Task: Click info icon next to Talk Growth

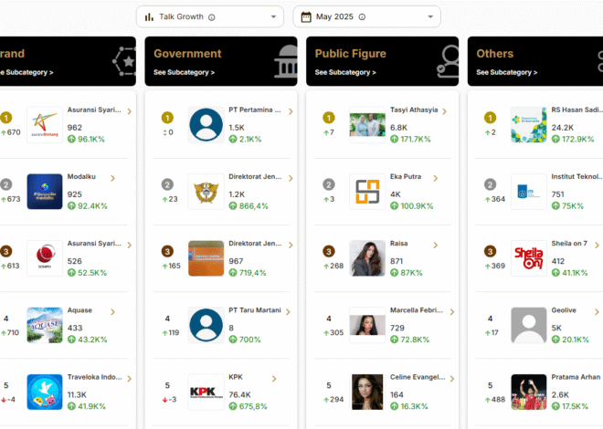Action: (212, 17)
